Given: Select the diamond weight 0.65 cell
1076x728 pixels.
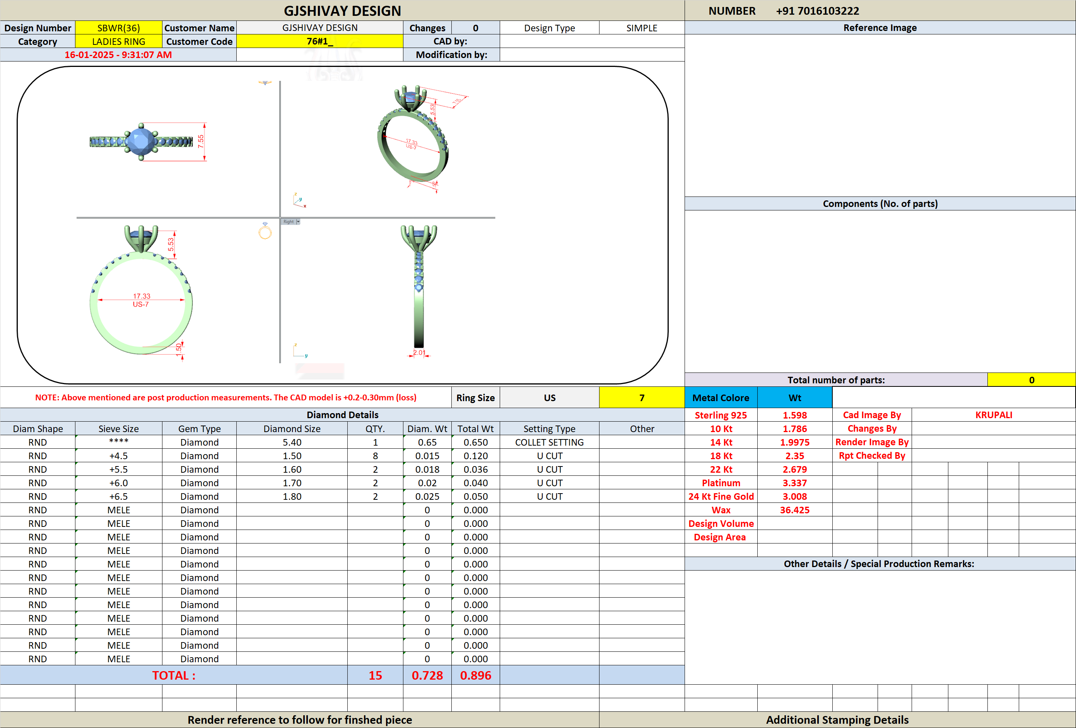Looking at the screenshot, I should click(427, 442).
